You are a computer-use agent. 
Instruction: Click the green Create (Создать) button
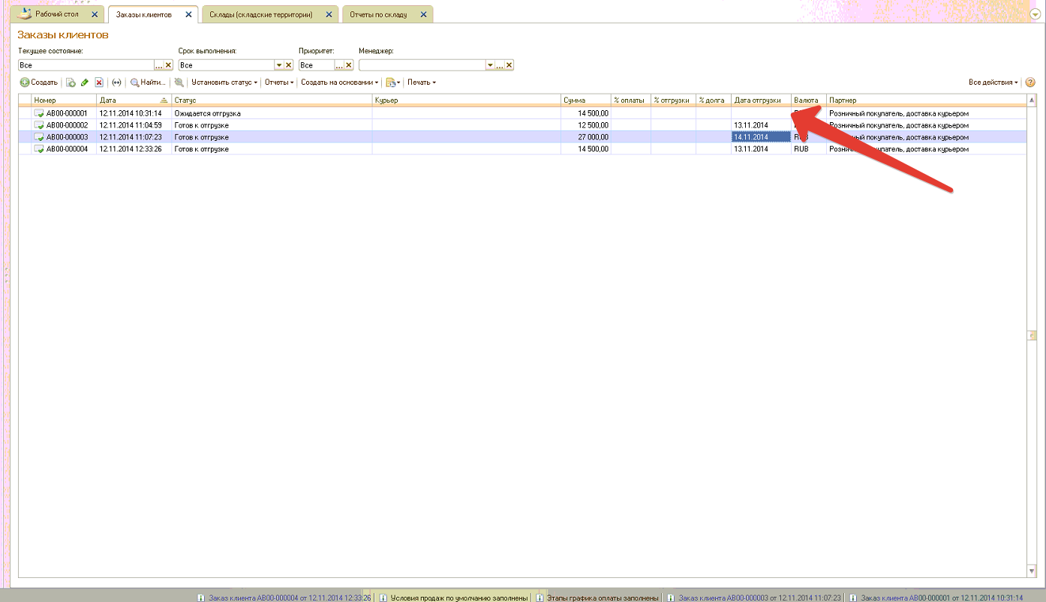point(39,82)
